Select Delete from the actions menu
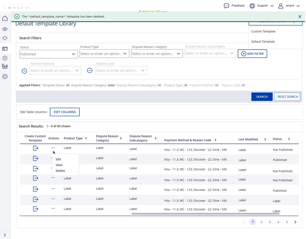This screenshot has height=239, width=306. (x=60, y=171)
